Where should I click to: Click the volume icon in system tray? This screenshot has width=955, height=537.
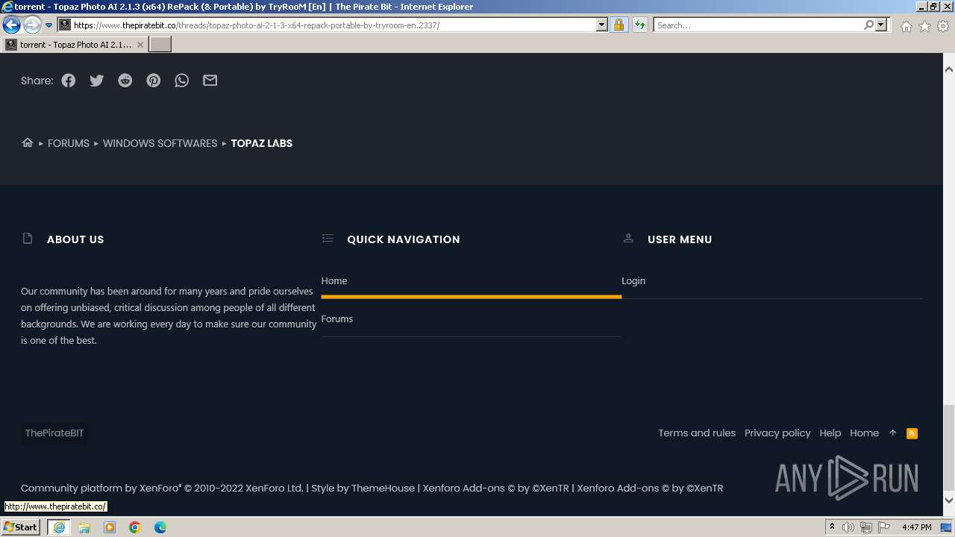click(x=848, y=527)
